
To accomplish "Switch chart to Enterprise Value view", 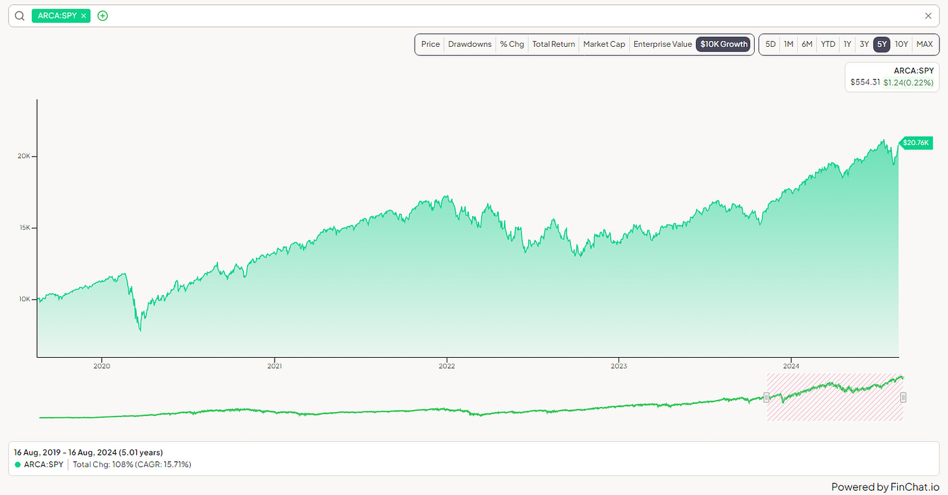I will (x=662, y=44).
